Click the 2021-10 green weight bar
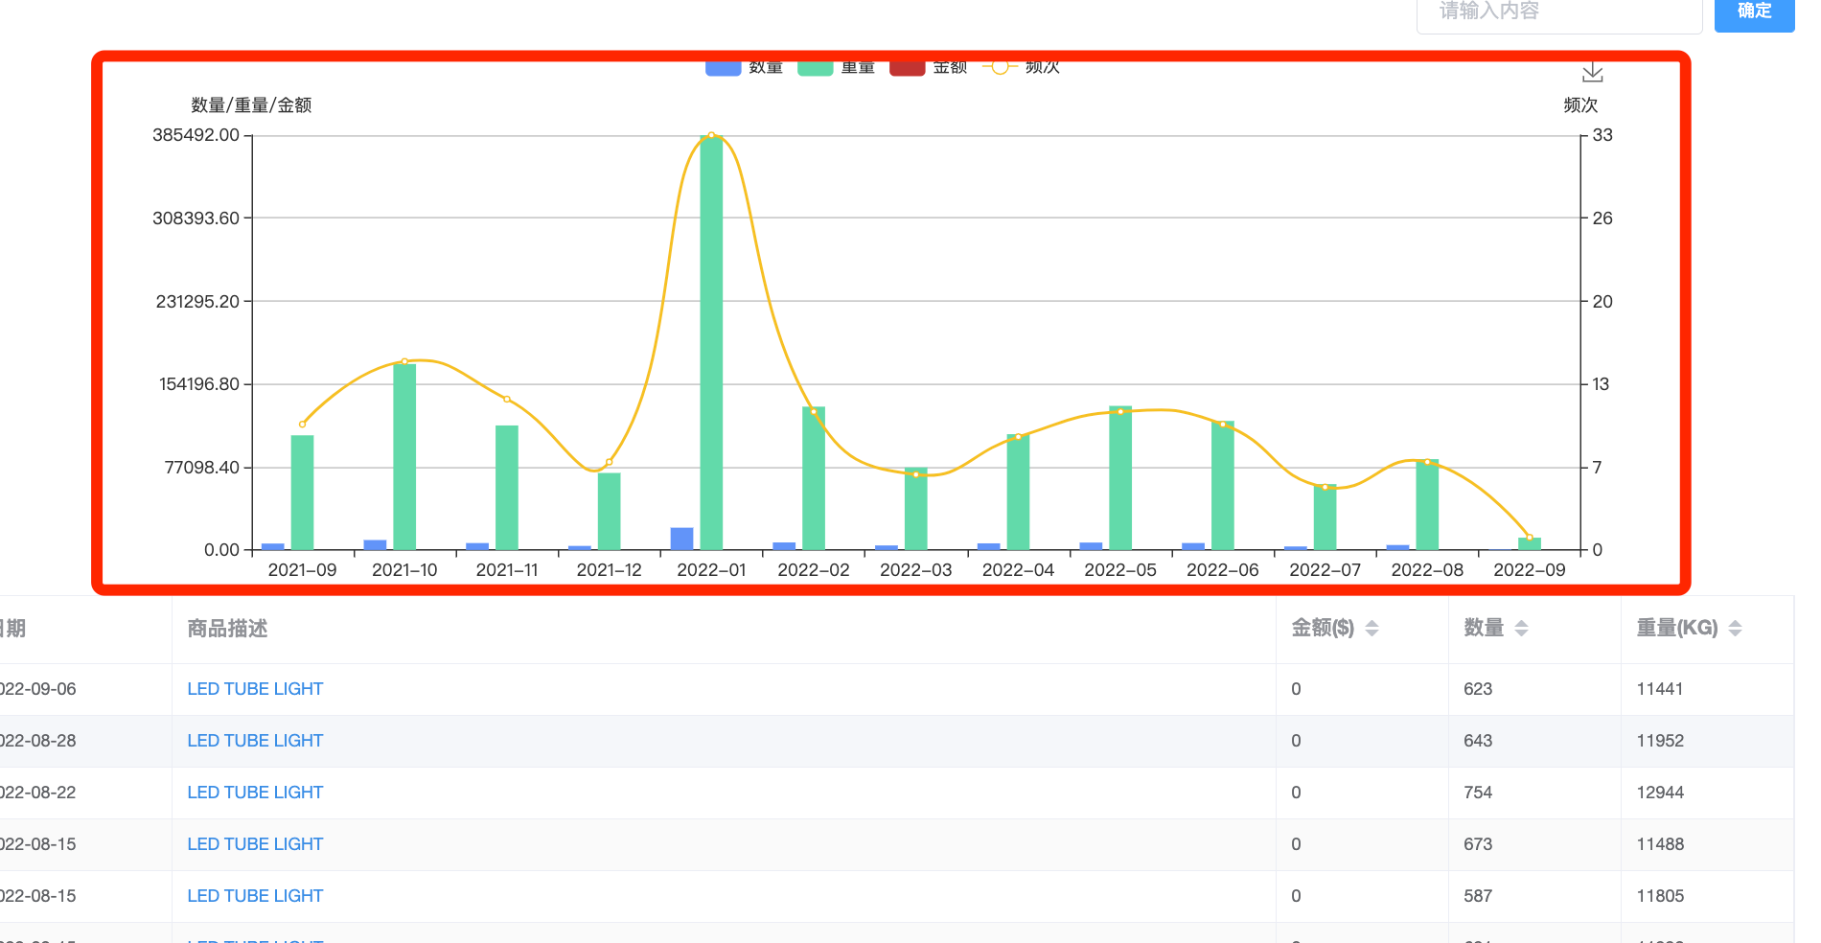The image size is (1821, 943). tap(404, 457)
